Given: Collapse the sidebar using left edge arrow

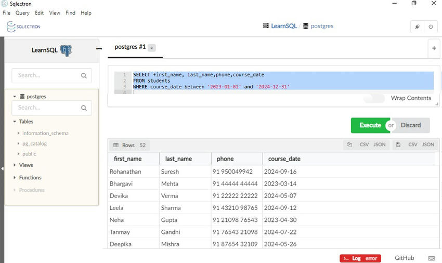Looking at the screenshot, I should (2, 168).
